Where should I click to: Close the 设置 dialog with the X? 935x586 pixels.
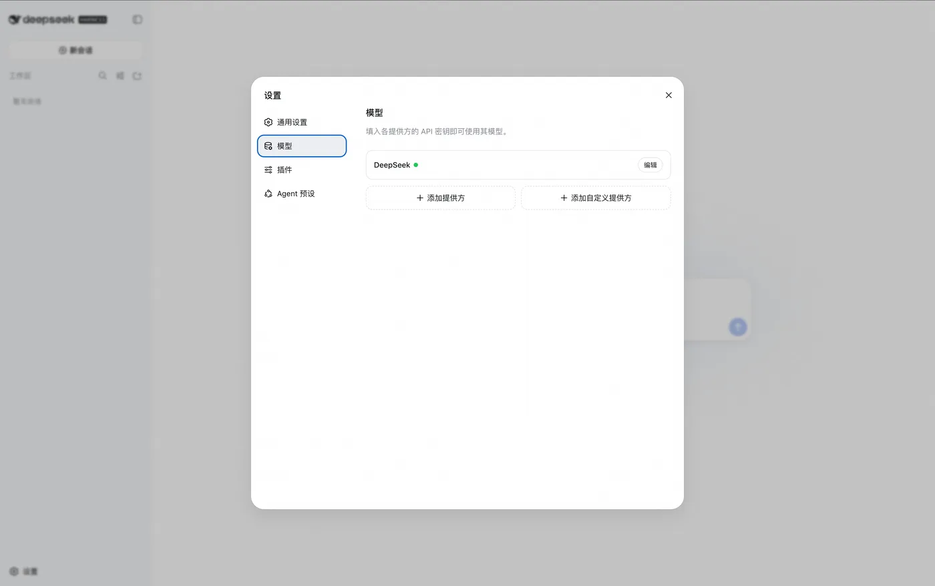click(669, 95)
